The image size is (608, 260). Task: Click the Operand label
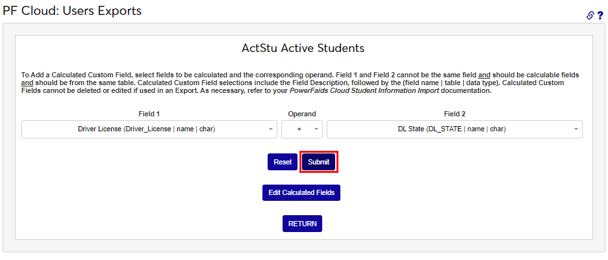click(x=301, y=114)
